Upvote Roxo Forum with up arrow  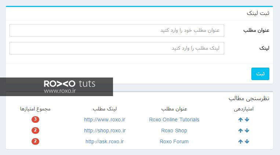pyautogui.click(x=240, y=141)
